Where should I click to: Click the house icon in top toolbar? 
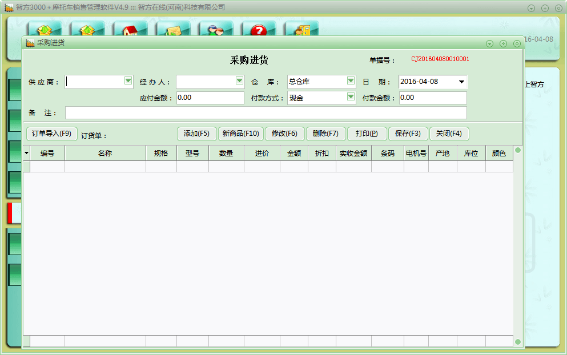tap(130, 30)
